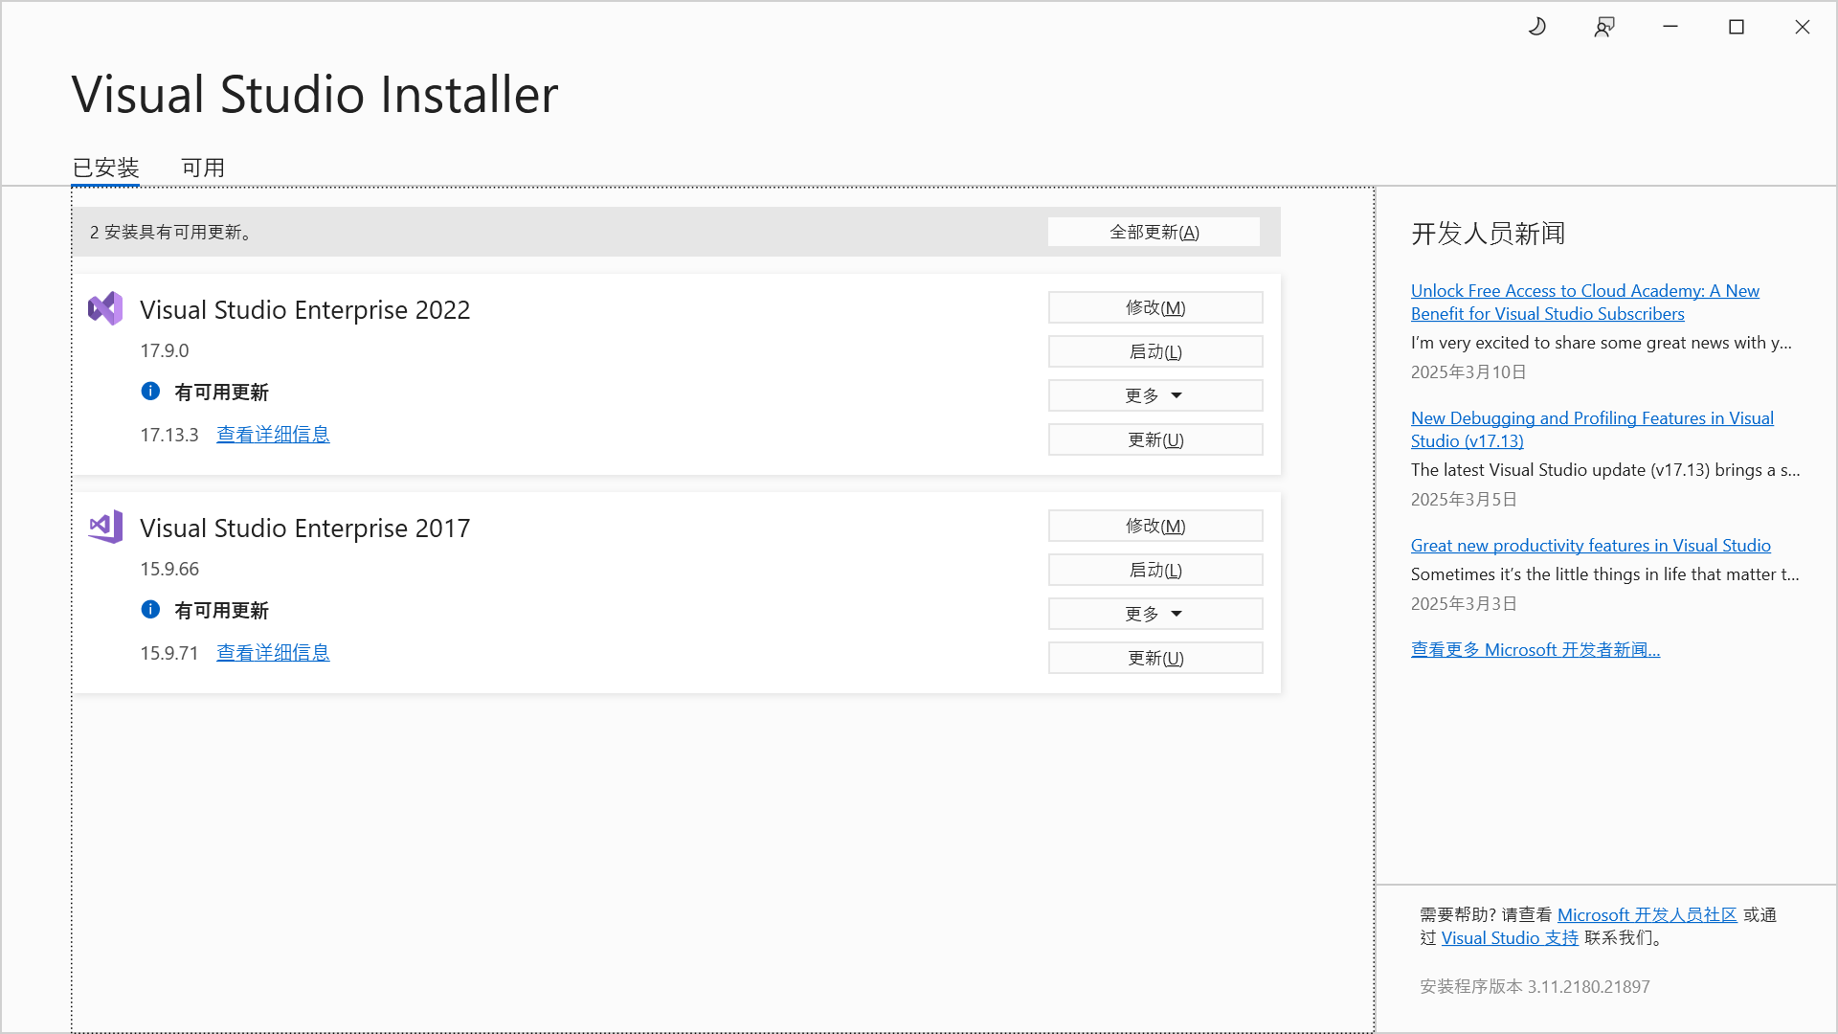Expand 更多 dropdown for Visual Studio 2022
This screenshot has height=1034, width=1838.
point(1154,395)
